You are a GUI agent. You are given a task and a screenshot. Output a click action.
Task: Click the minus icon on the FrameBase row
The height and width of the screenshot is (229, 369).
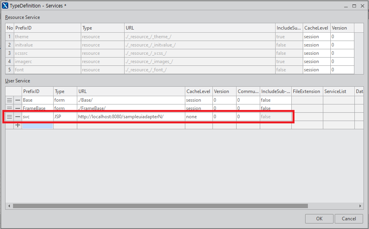(x=18, y=108)
